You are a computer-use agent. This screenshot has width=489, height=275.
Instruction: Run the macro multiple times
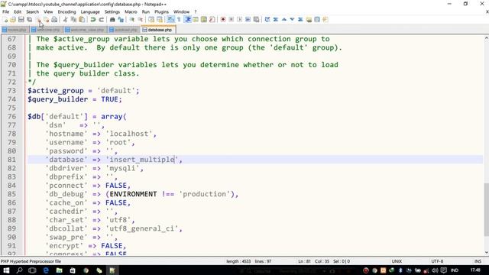[x=248, y=20]
